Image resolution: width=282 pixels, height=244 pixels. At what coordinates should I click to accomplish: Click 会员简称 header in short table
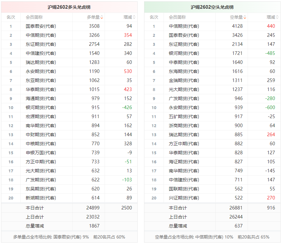[177, 17]
